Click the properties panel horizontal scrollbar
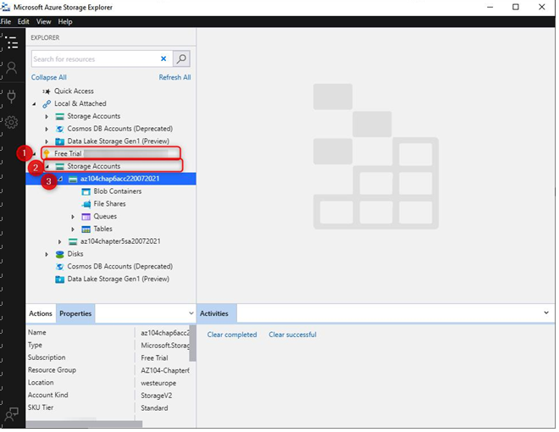 point(84,424)
